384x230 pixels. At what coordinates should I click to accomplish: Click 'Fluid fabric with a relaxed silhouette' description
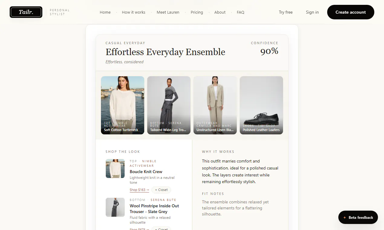150,220
